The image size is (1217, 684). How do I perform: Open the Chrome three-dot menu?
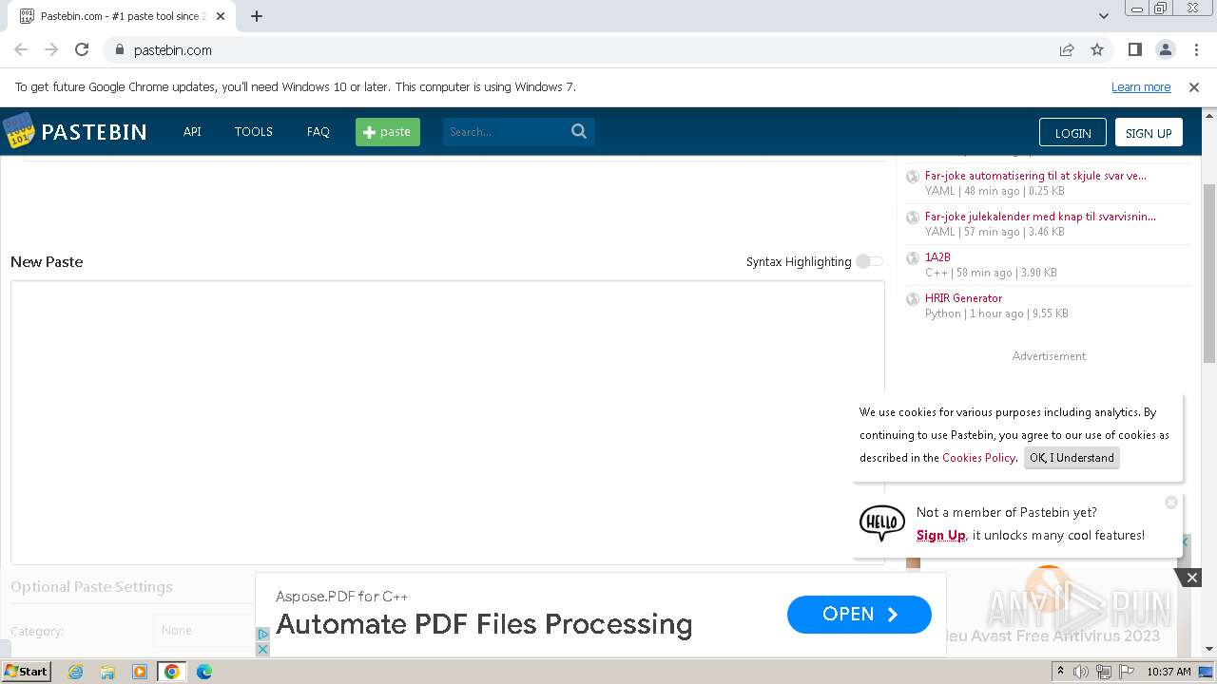[x=1195, y=49]
